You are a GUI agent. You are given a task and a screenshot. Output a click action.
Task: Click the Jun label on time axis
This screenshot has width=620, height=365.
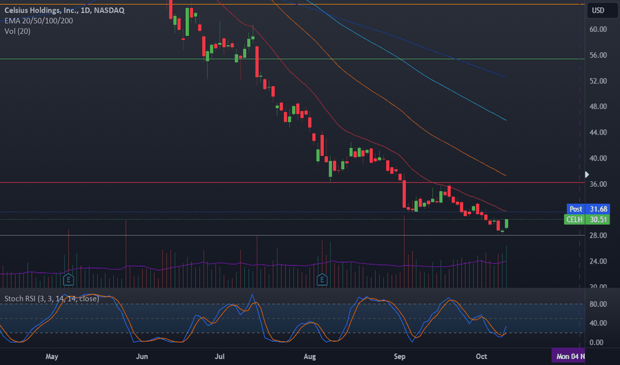[142, 356]
